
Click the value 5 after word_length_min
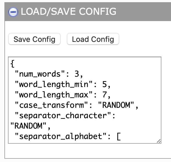(x=104, y=85)
